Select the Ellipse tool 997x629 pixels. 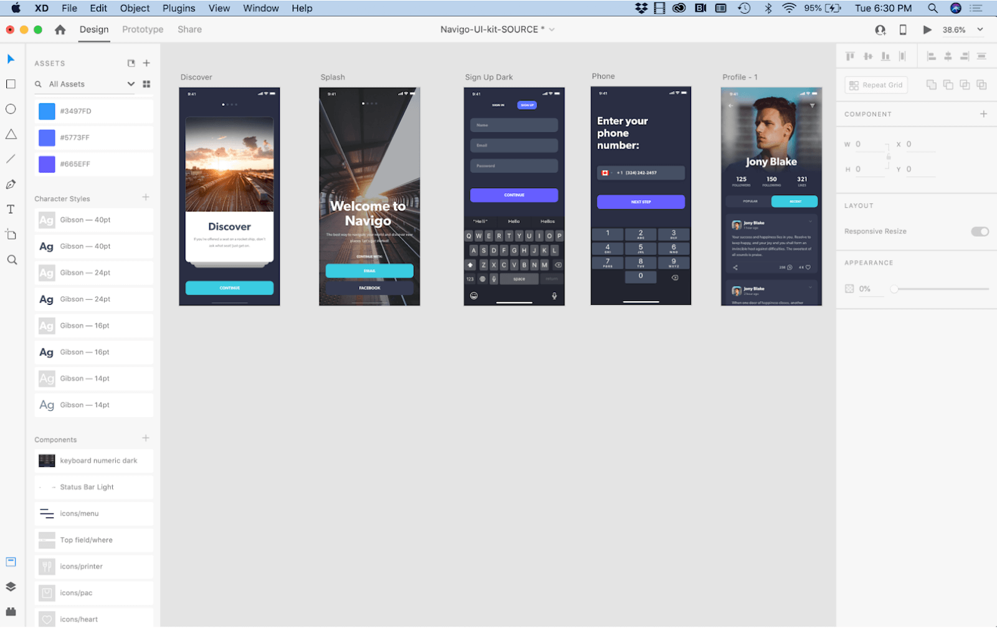click(11, 109)
